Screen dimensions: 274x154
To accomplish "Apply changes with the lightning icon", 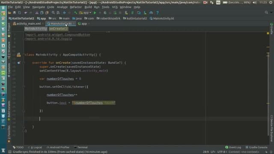I will tap(100, 13).
